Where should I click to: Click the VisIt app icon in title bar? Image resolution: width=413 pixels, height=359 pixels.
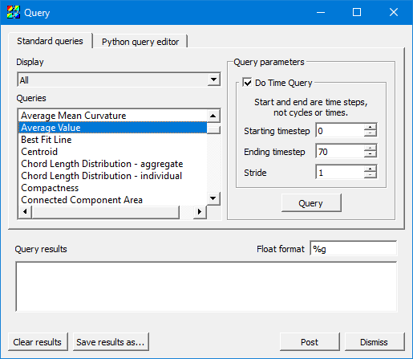click(14, 12)
